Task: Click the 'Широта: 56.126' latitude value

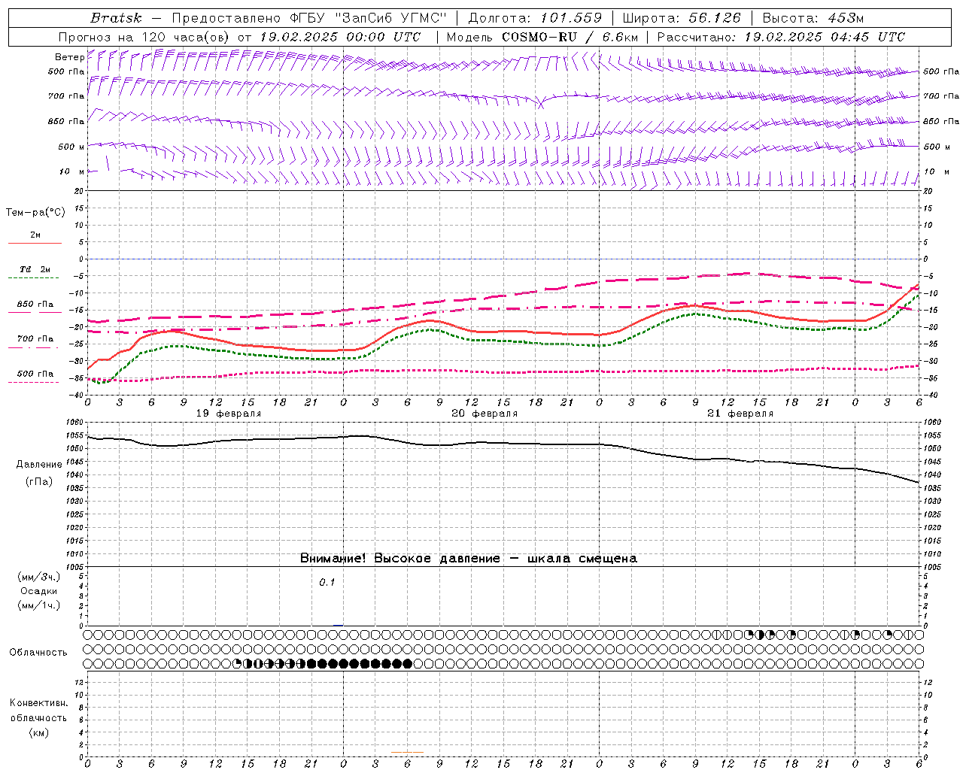Action: (x=682, y=18)
